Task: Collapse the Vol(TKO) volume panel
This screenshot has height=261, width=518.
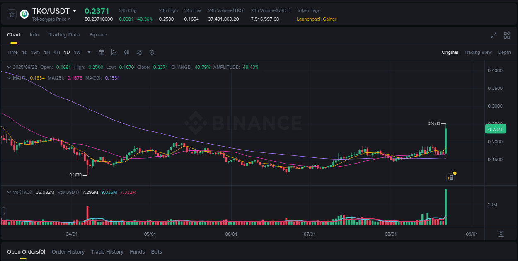Action: (9, 192)
